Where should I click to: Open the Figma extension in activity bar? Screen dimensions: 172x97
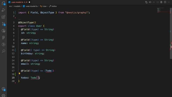click(3, 38)
